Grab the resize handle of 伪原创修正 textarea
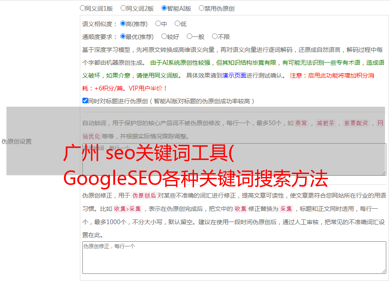Screen dimensions: 391x282 click(x=384, y=271)
